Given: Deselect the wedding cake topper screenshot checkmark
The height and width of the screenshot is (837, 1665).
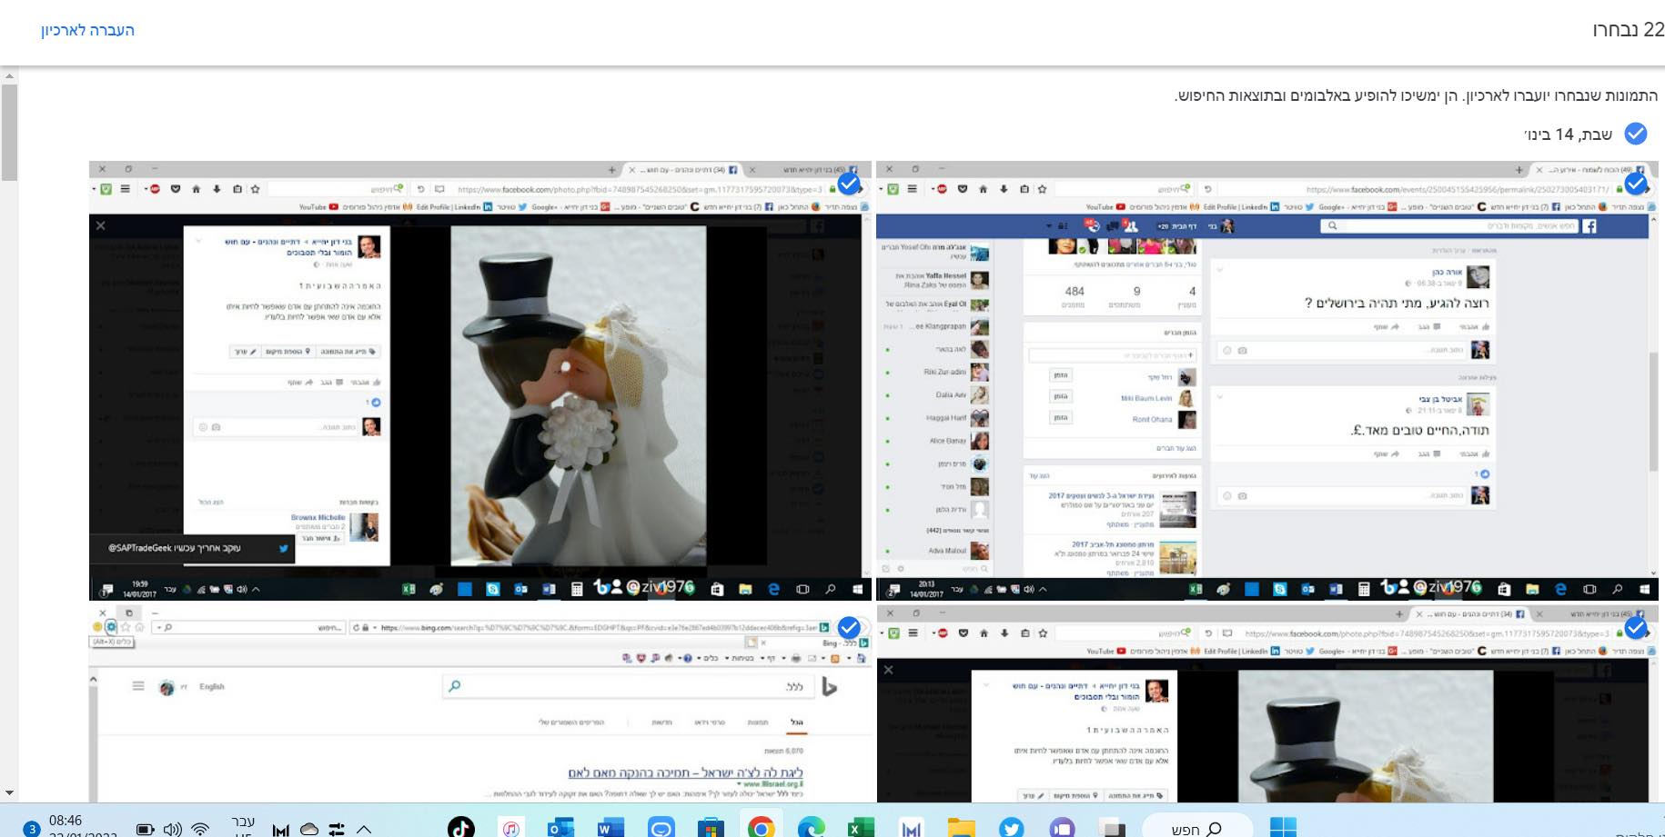Looking at the screenshot, I should 848,184.
